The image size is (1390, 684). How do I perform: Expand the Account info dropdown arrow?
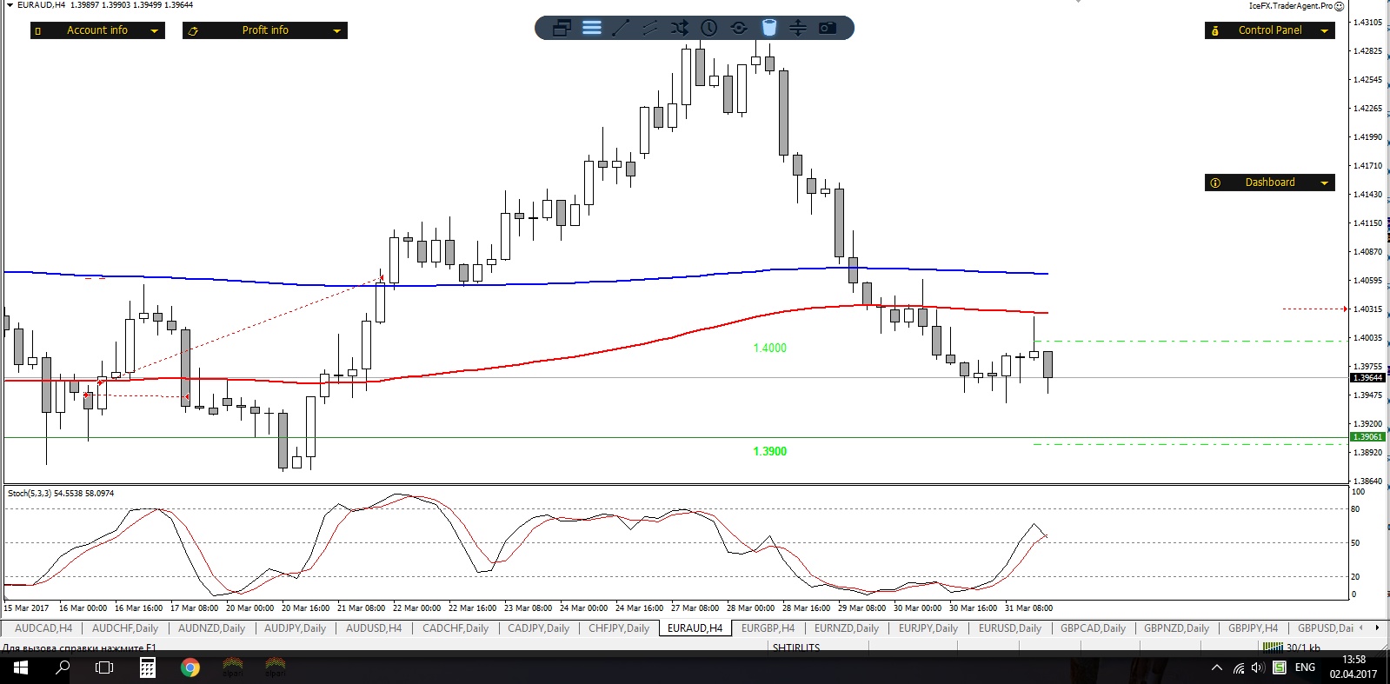pyautogui.click(x=155, y=31)
